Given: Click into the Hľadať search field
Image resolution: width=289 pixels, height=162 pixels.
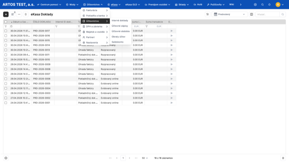Looking at the screenshot, I should point(268,14).
